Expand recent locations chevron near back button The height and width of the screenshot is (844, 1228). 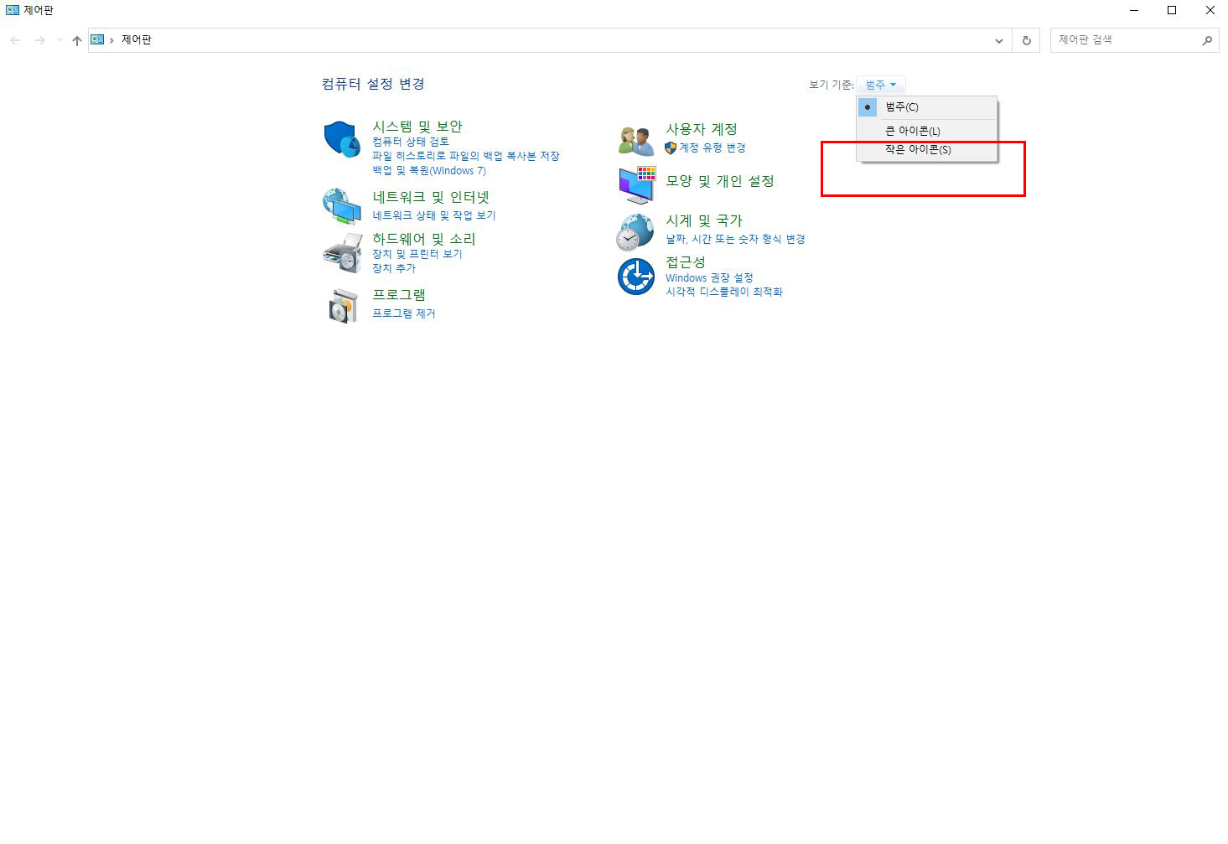click(60, 40)
